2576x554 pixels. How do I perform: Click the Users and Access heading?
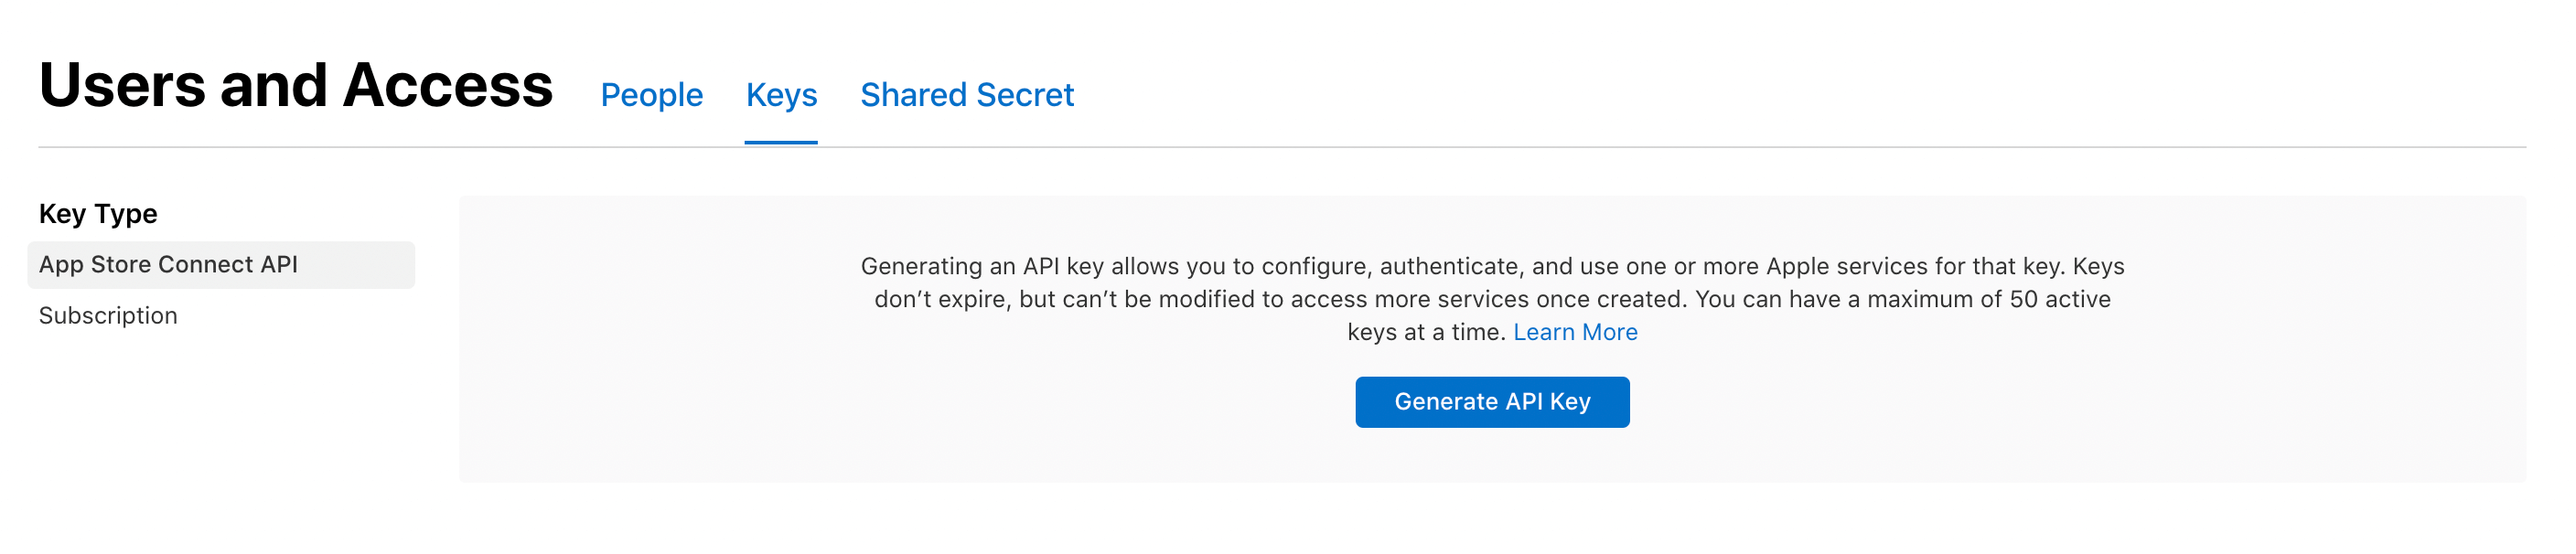(296, 85)
